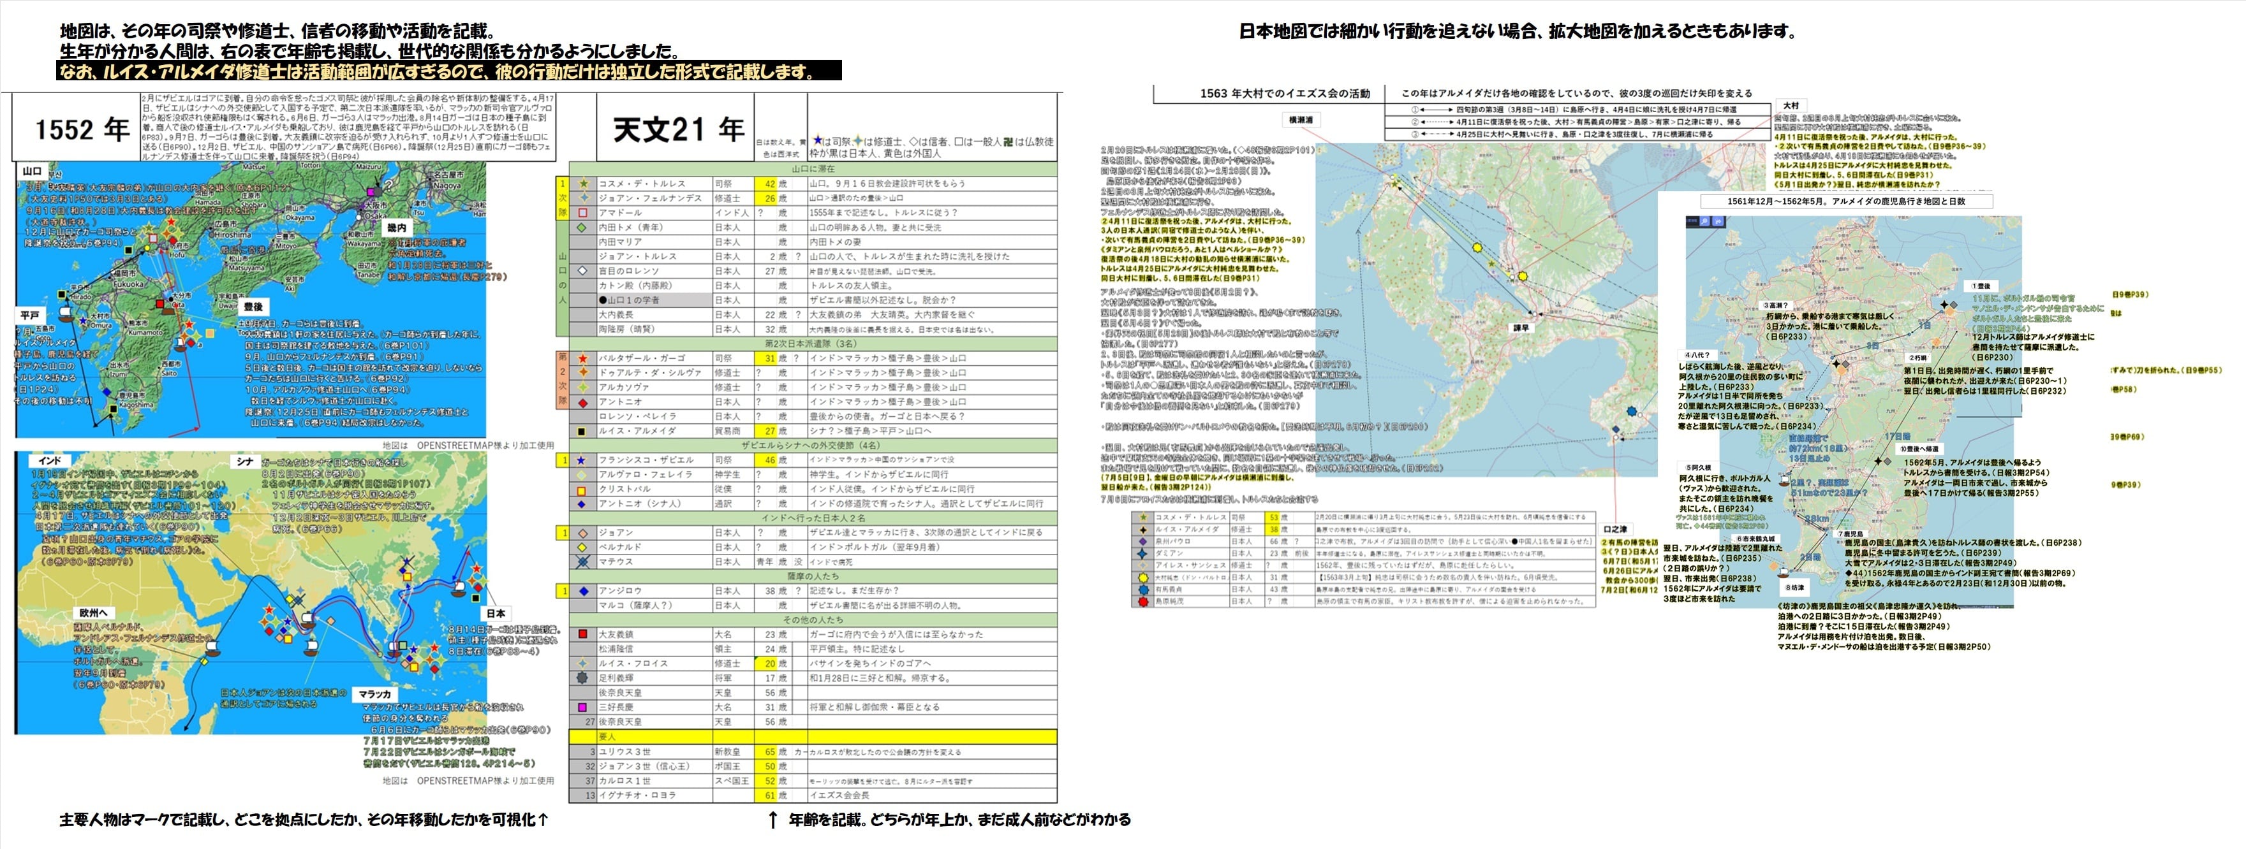The width and height of the screenshot is (2246, 849).
Task: Click the crossed-out marker beside マテウス
Action: pos(583,562)
